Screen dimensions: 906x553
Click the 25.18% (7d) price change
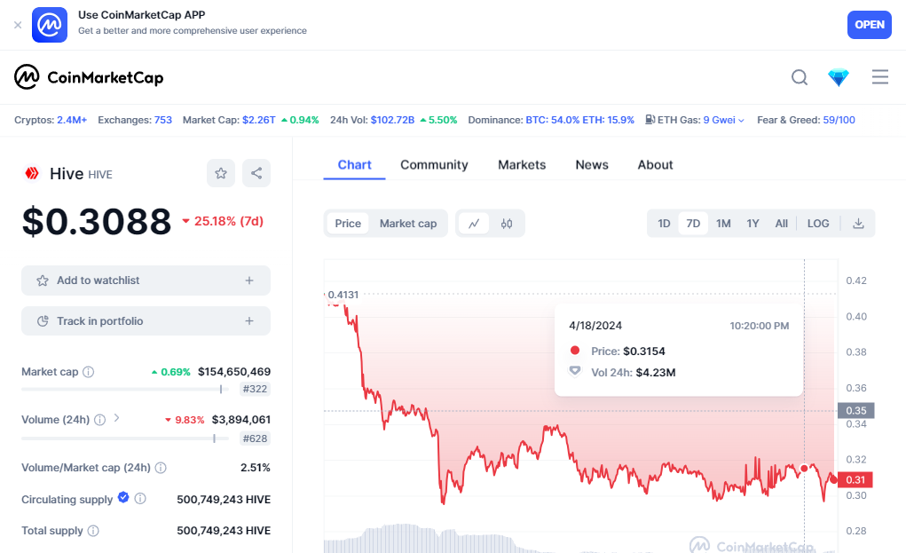tap(223, 221)
